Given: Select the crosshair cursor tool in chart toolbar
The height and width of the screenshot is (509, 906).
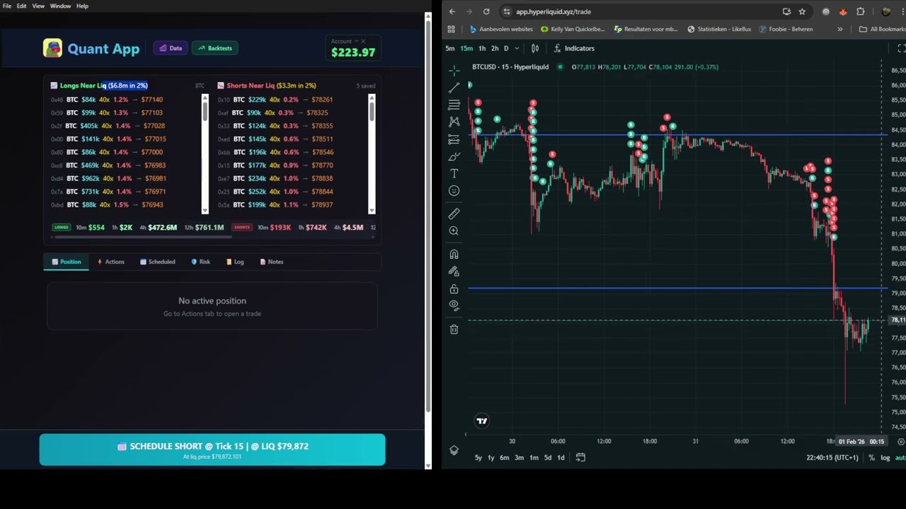Looking at the screenshot, I should coord(454,70).
